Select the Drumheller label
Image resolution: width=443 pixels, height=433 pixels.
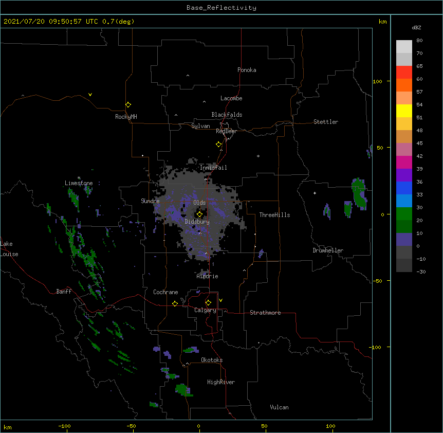[x=328, y=250]
